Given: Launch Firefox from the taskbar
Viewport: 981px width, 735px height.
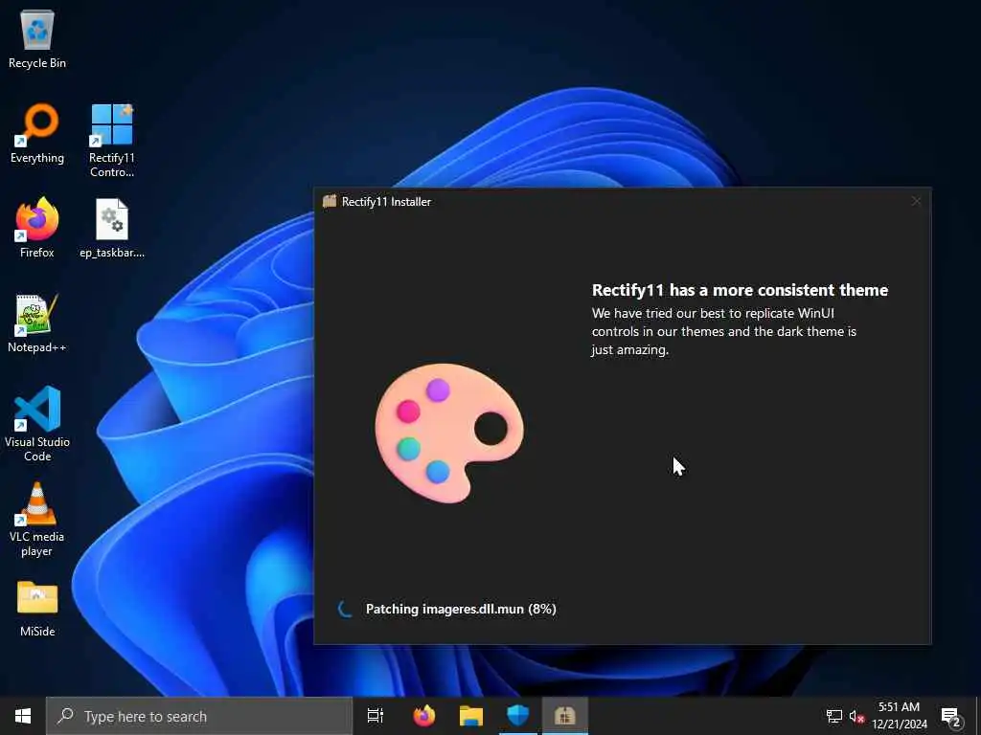Looking at the screenshot, I should 424,716.
